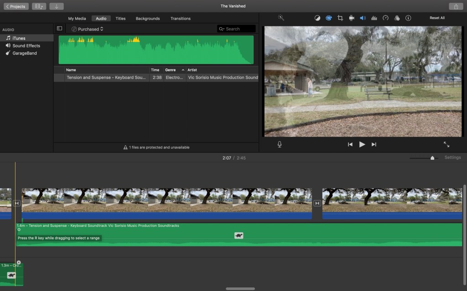Click the Genre column sort arrow
This screenshot has width=467, height=291.
point(183,70)
